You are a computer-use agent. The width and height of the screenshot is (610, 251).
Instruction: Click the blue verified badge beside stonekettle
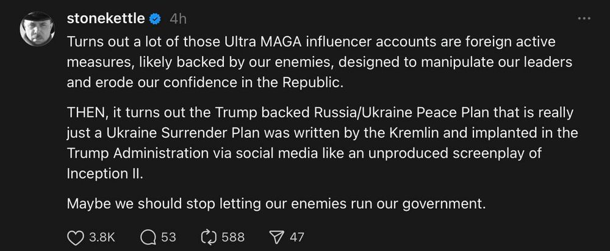click(x=156, y=19)
